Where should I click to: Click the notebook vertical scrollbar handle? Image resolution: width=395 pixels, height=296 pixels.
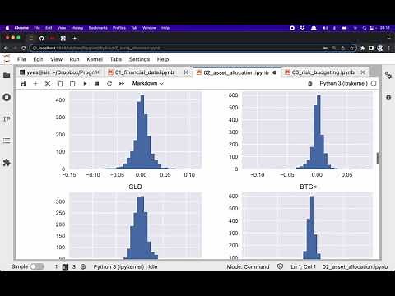coord(378,159)
